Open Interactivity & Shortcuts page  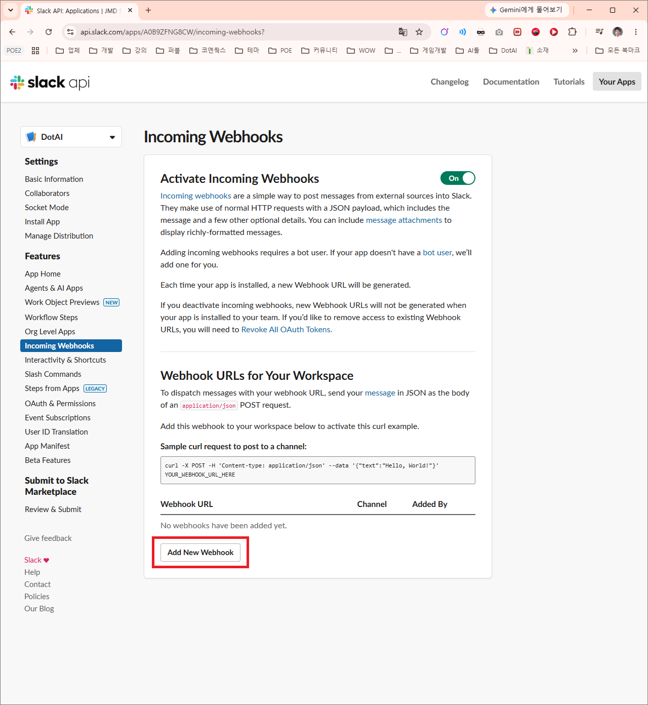click(x=65, y=360)
